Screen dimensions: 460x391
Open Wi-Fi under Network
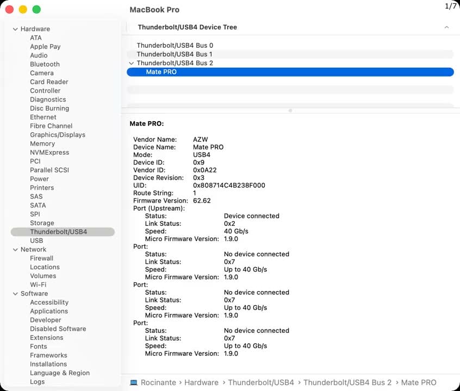coord(38,285)
